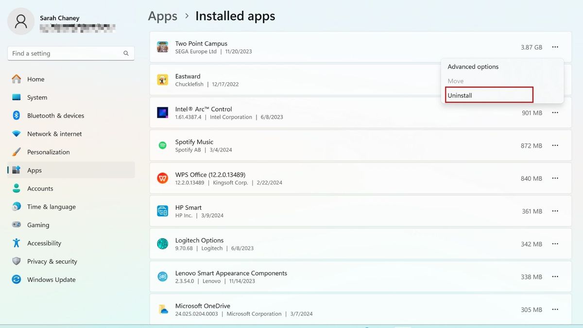Open the three-dot menu for Logitech Options
The image size is (583, 328).
tap(555, 244)
